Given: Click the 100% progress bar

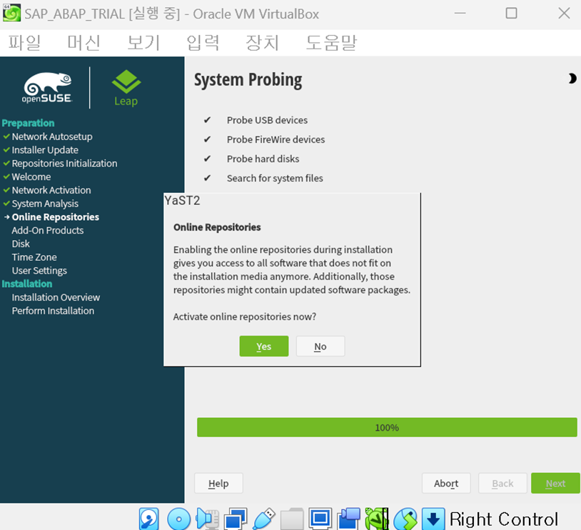Looking at the screenshot, I should tap(387, 427).
